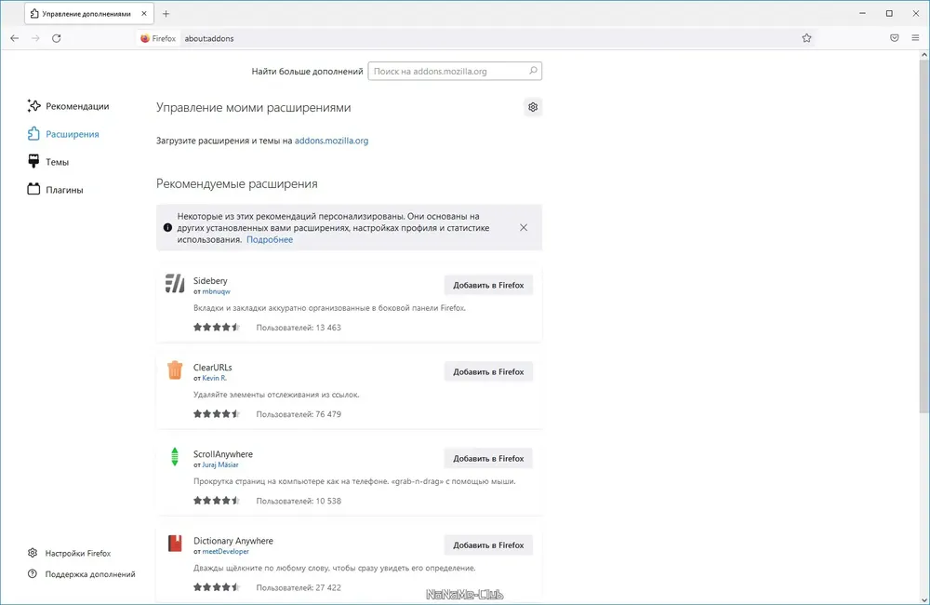
Task: Click the vertical page scrollbar thumb
Action: click(x=924, y=235)
